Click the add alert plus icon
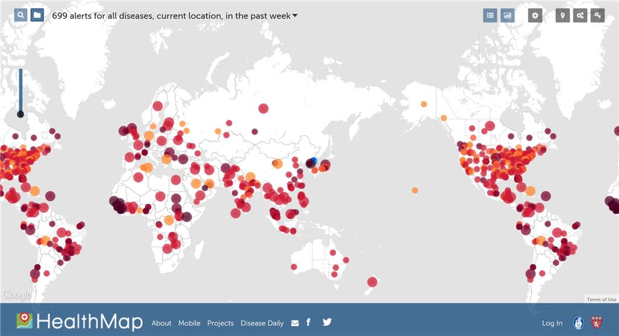 [535, 15]
